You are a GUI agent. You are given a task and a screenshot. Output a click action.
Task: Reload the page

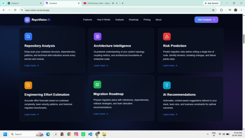(15, 10)
